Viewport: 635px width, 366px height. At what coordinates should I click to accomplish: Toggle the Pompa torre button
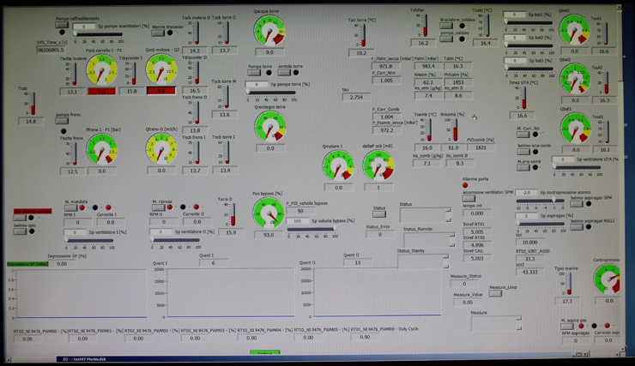click(254, 72)
